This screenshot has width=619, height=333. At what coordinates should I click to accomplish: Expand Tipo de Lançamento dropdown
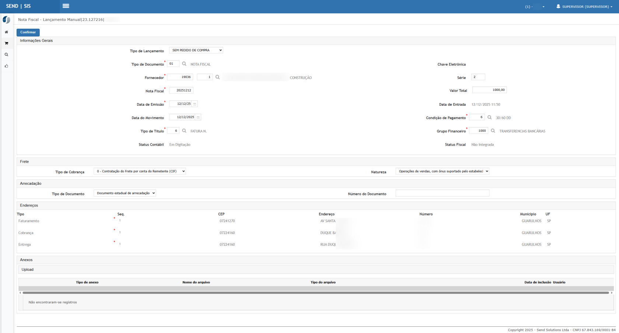196,50
